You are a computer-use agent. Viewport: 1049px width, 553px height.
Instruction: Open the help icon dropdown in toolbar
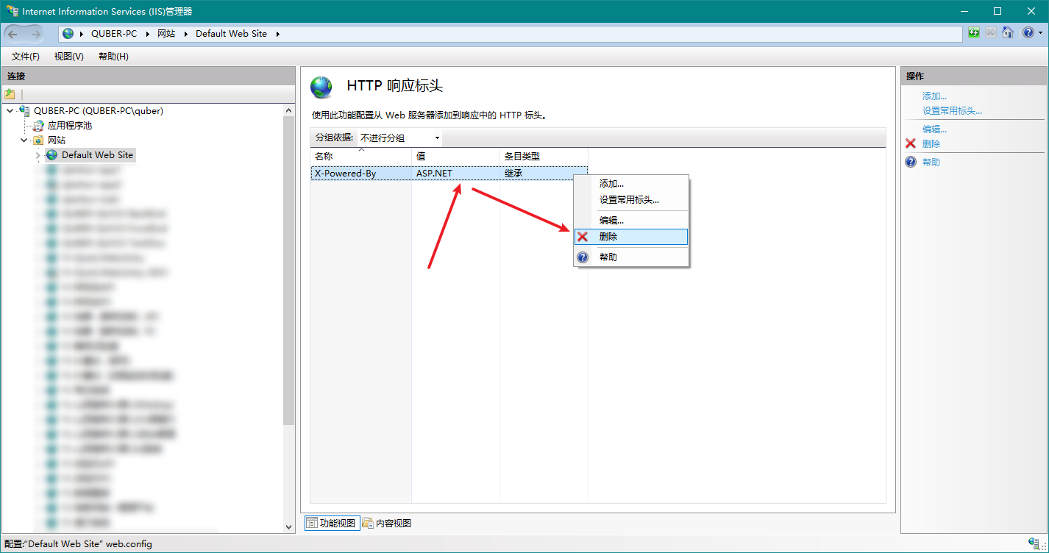click(1039, 33)
